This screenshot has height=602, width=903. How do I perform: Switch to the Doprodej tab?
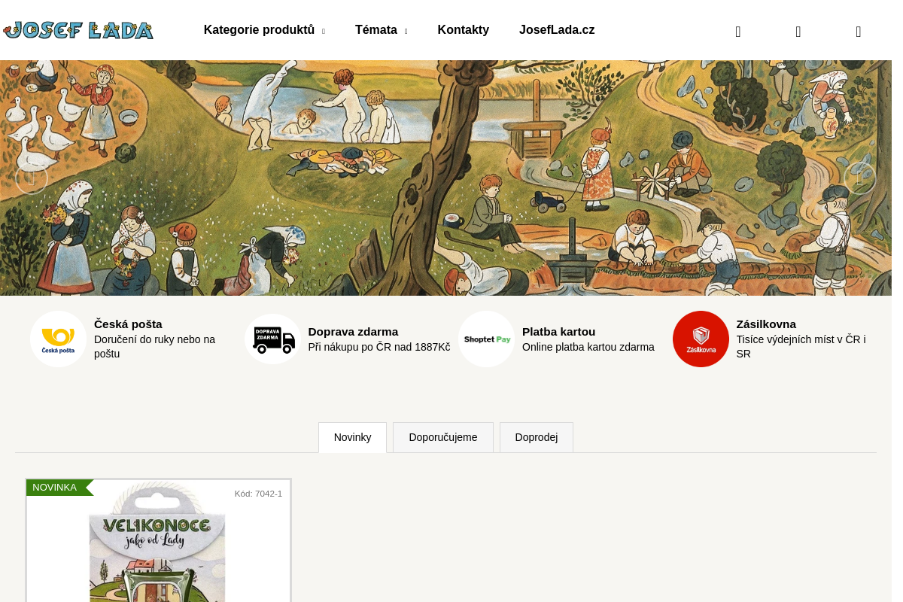tap(537, 437)
